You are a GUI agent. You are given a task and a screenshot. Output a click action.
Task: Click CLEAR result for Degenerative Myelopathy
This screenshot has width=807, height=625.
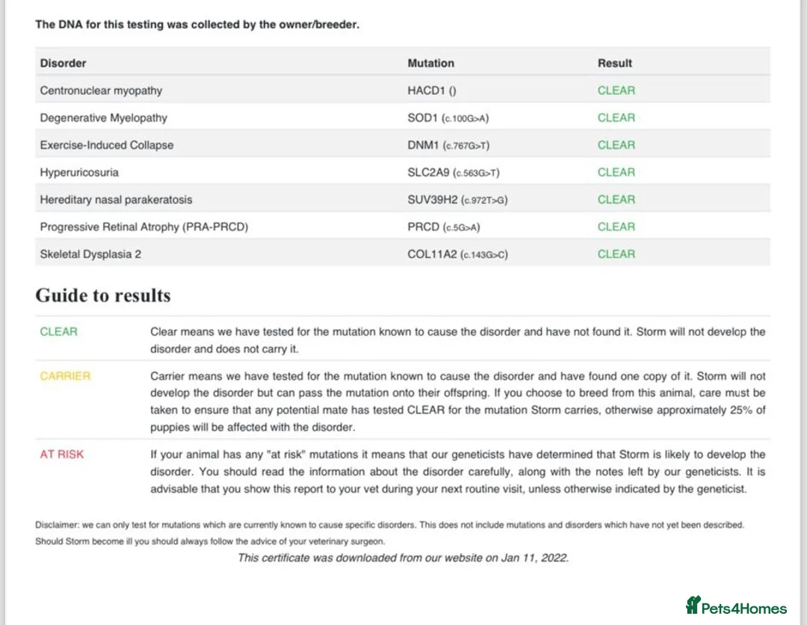tap(616, 118)
